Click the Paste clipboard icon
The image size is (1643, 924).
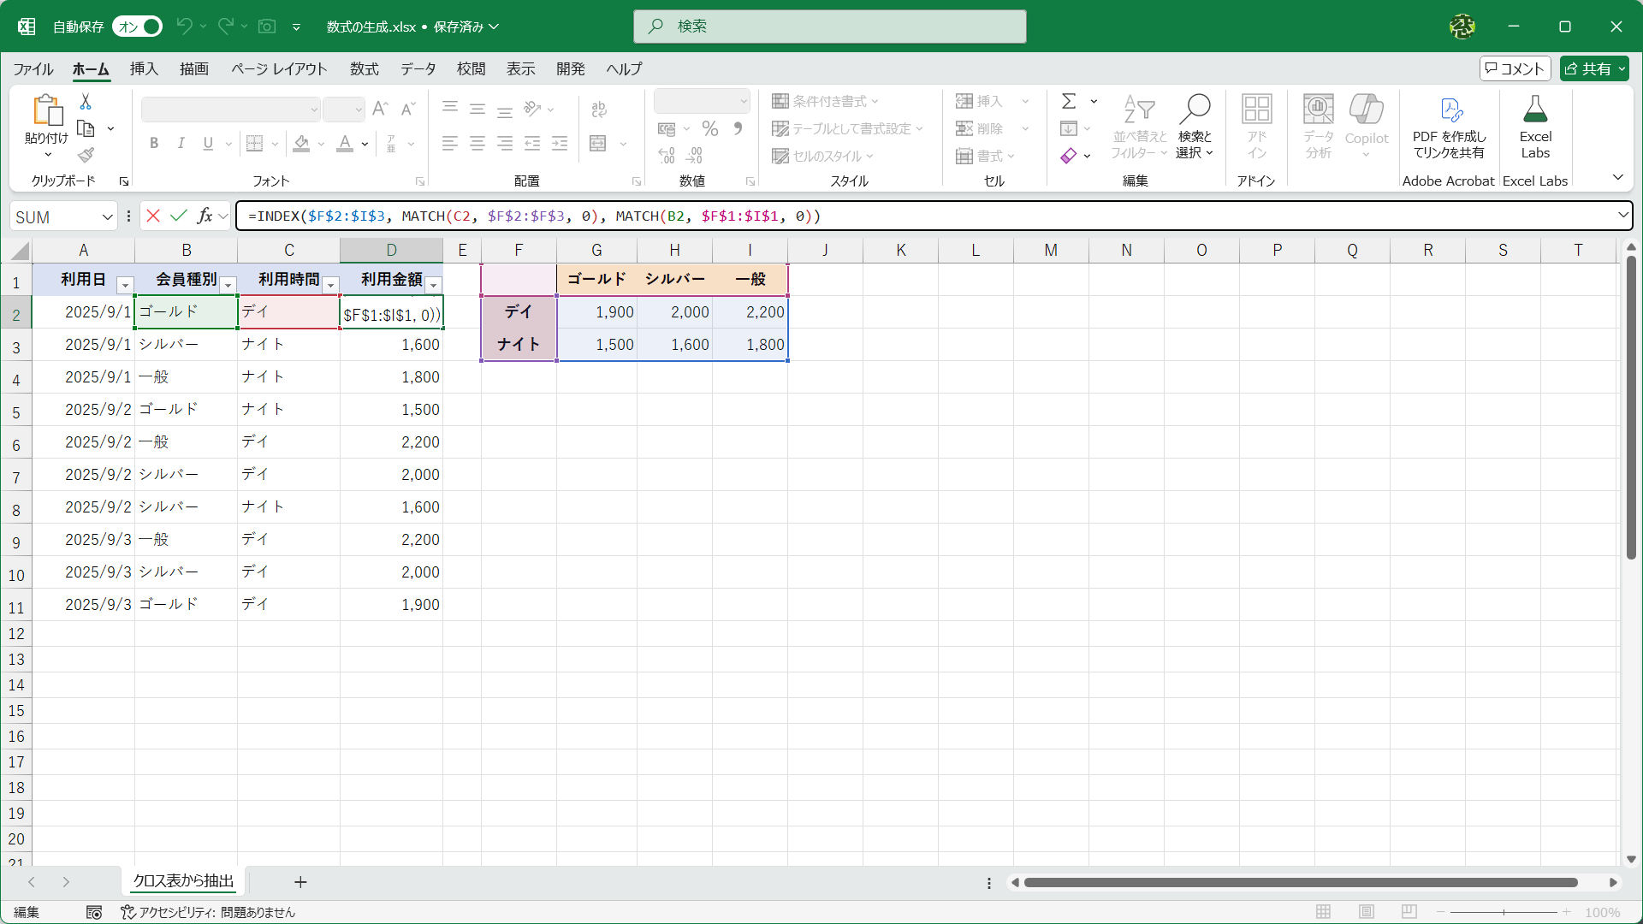47,111
